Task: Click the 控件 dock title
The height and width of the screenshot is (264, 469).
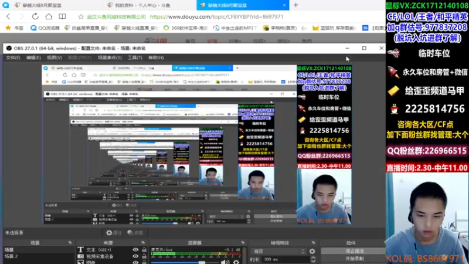Action: tap(351, 243)
